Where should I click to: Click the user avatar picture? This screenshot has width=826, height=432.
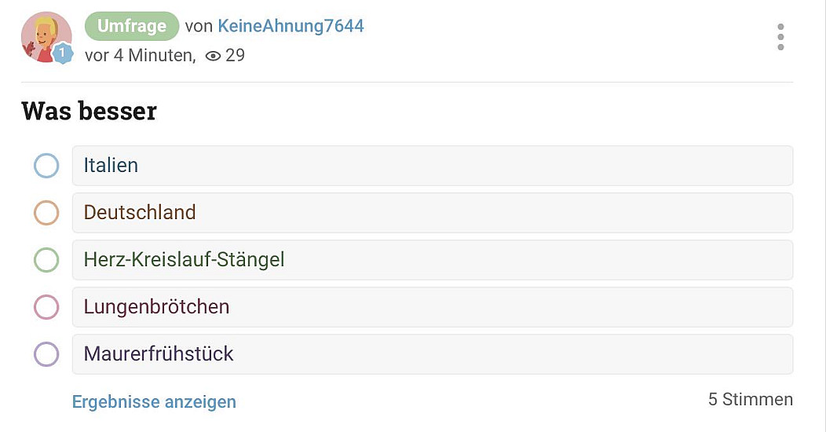click(46, 35)
